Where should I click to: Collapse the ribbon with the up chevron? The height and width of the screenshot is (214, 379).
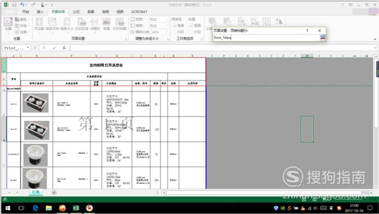(x=375, y=39)
